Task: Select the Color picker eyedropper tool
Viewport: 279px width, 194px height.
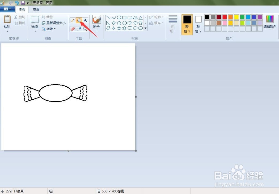Action: click(79, 29)
